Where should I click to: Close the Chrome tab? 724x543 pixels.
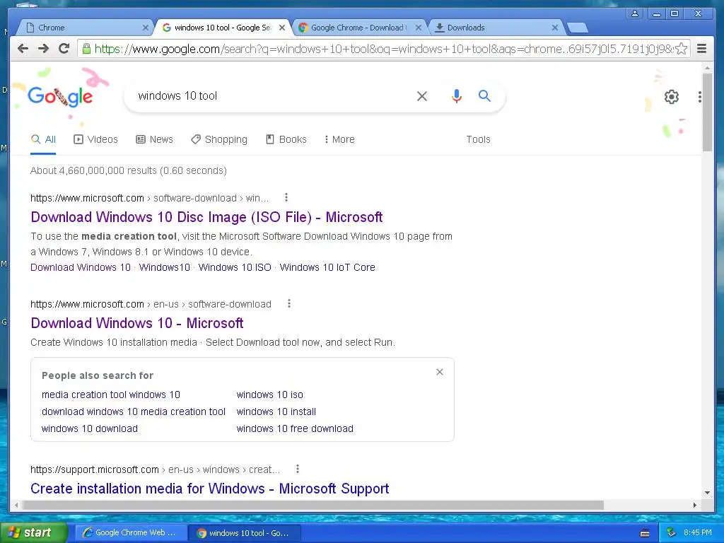[145, 28]
